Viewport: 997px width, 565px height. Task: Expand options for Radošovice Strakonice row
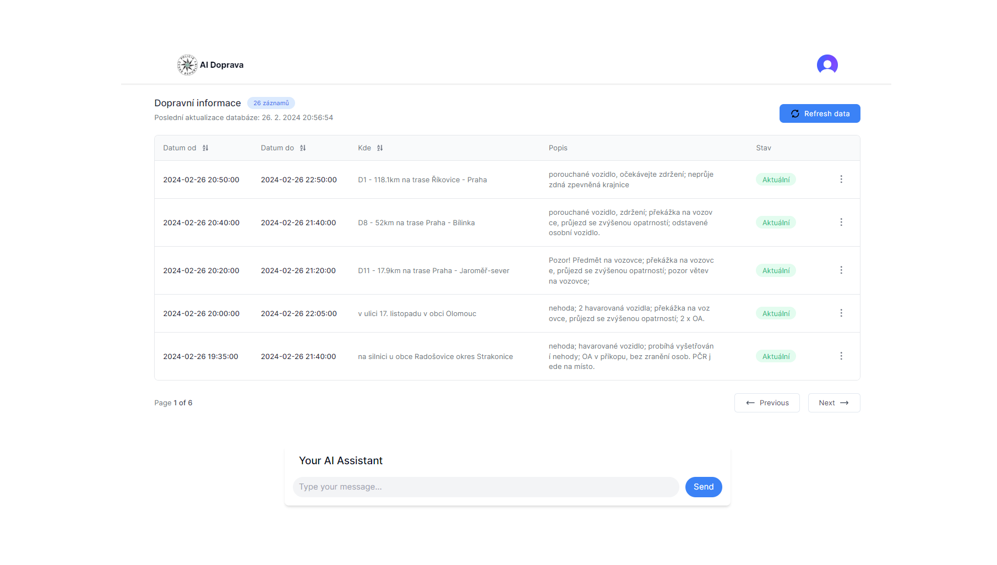(841, 356)
